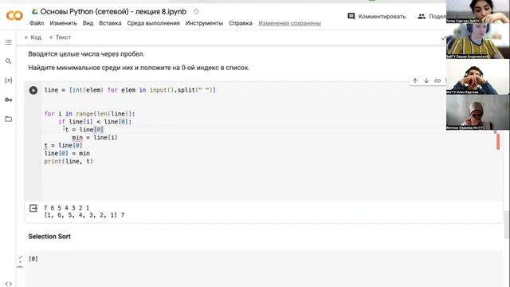Screen dimensions: 510x287
Task: Add a text cell with + Текст
Action: [60, 37]
